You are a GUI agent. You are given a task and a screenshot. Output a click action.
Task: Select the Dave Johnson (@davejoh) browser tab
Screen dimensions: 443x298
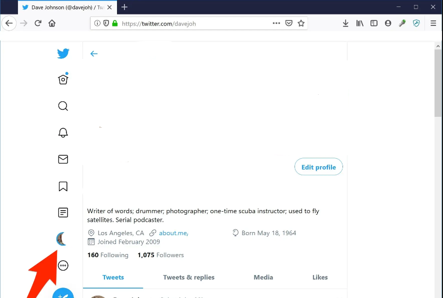(x=67, y=7)
